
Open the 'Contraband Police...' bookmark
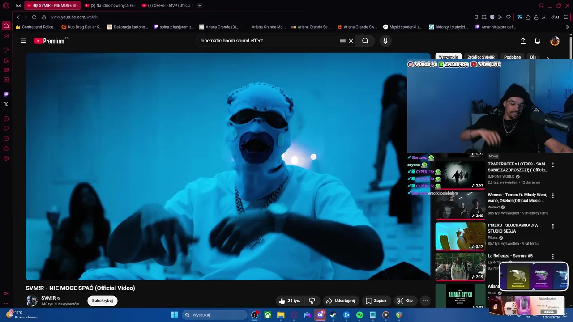click(36, 27)
